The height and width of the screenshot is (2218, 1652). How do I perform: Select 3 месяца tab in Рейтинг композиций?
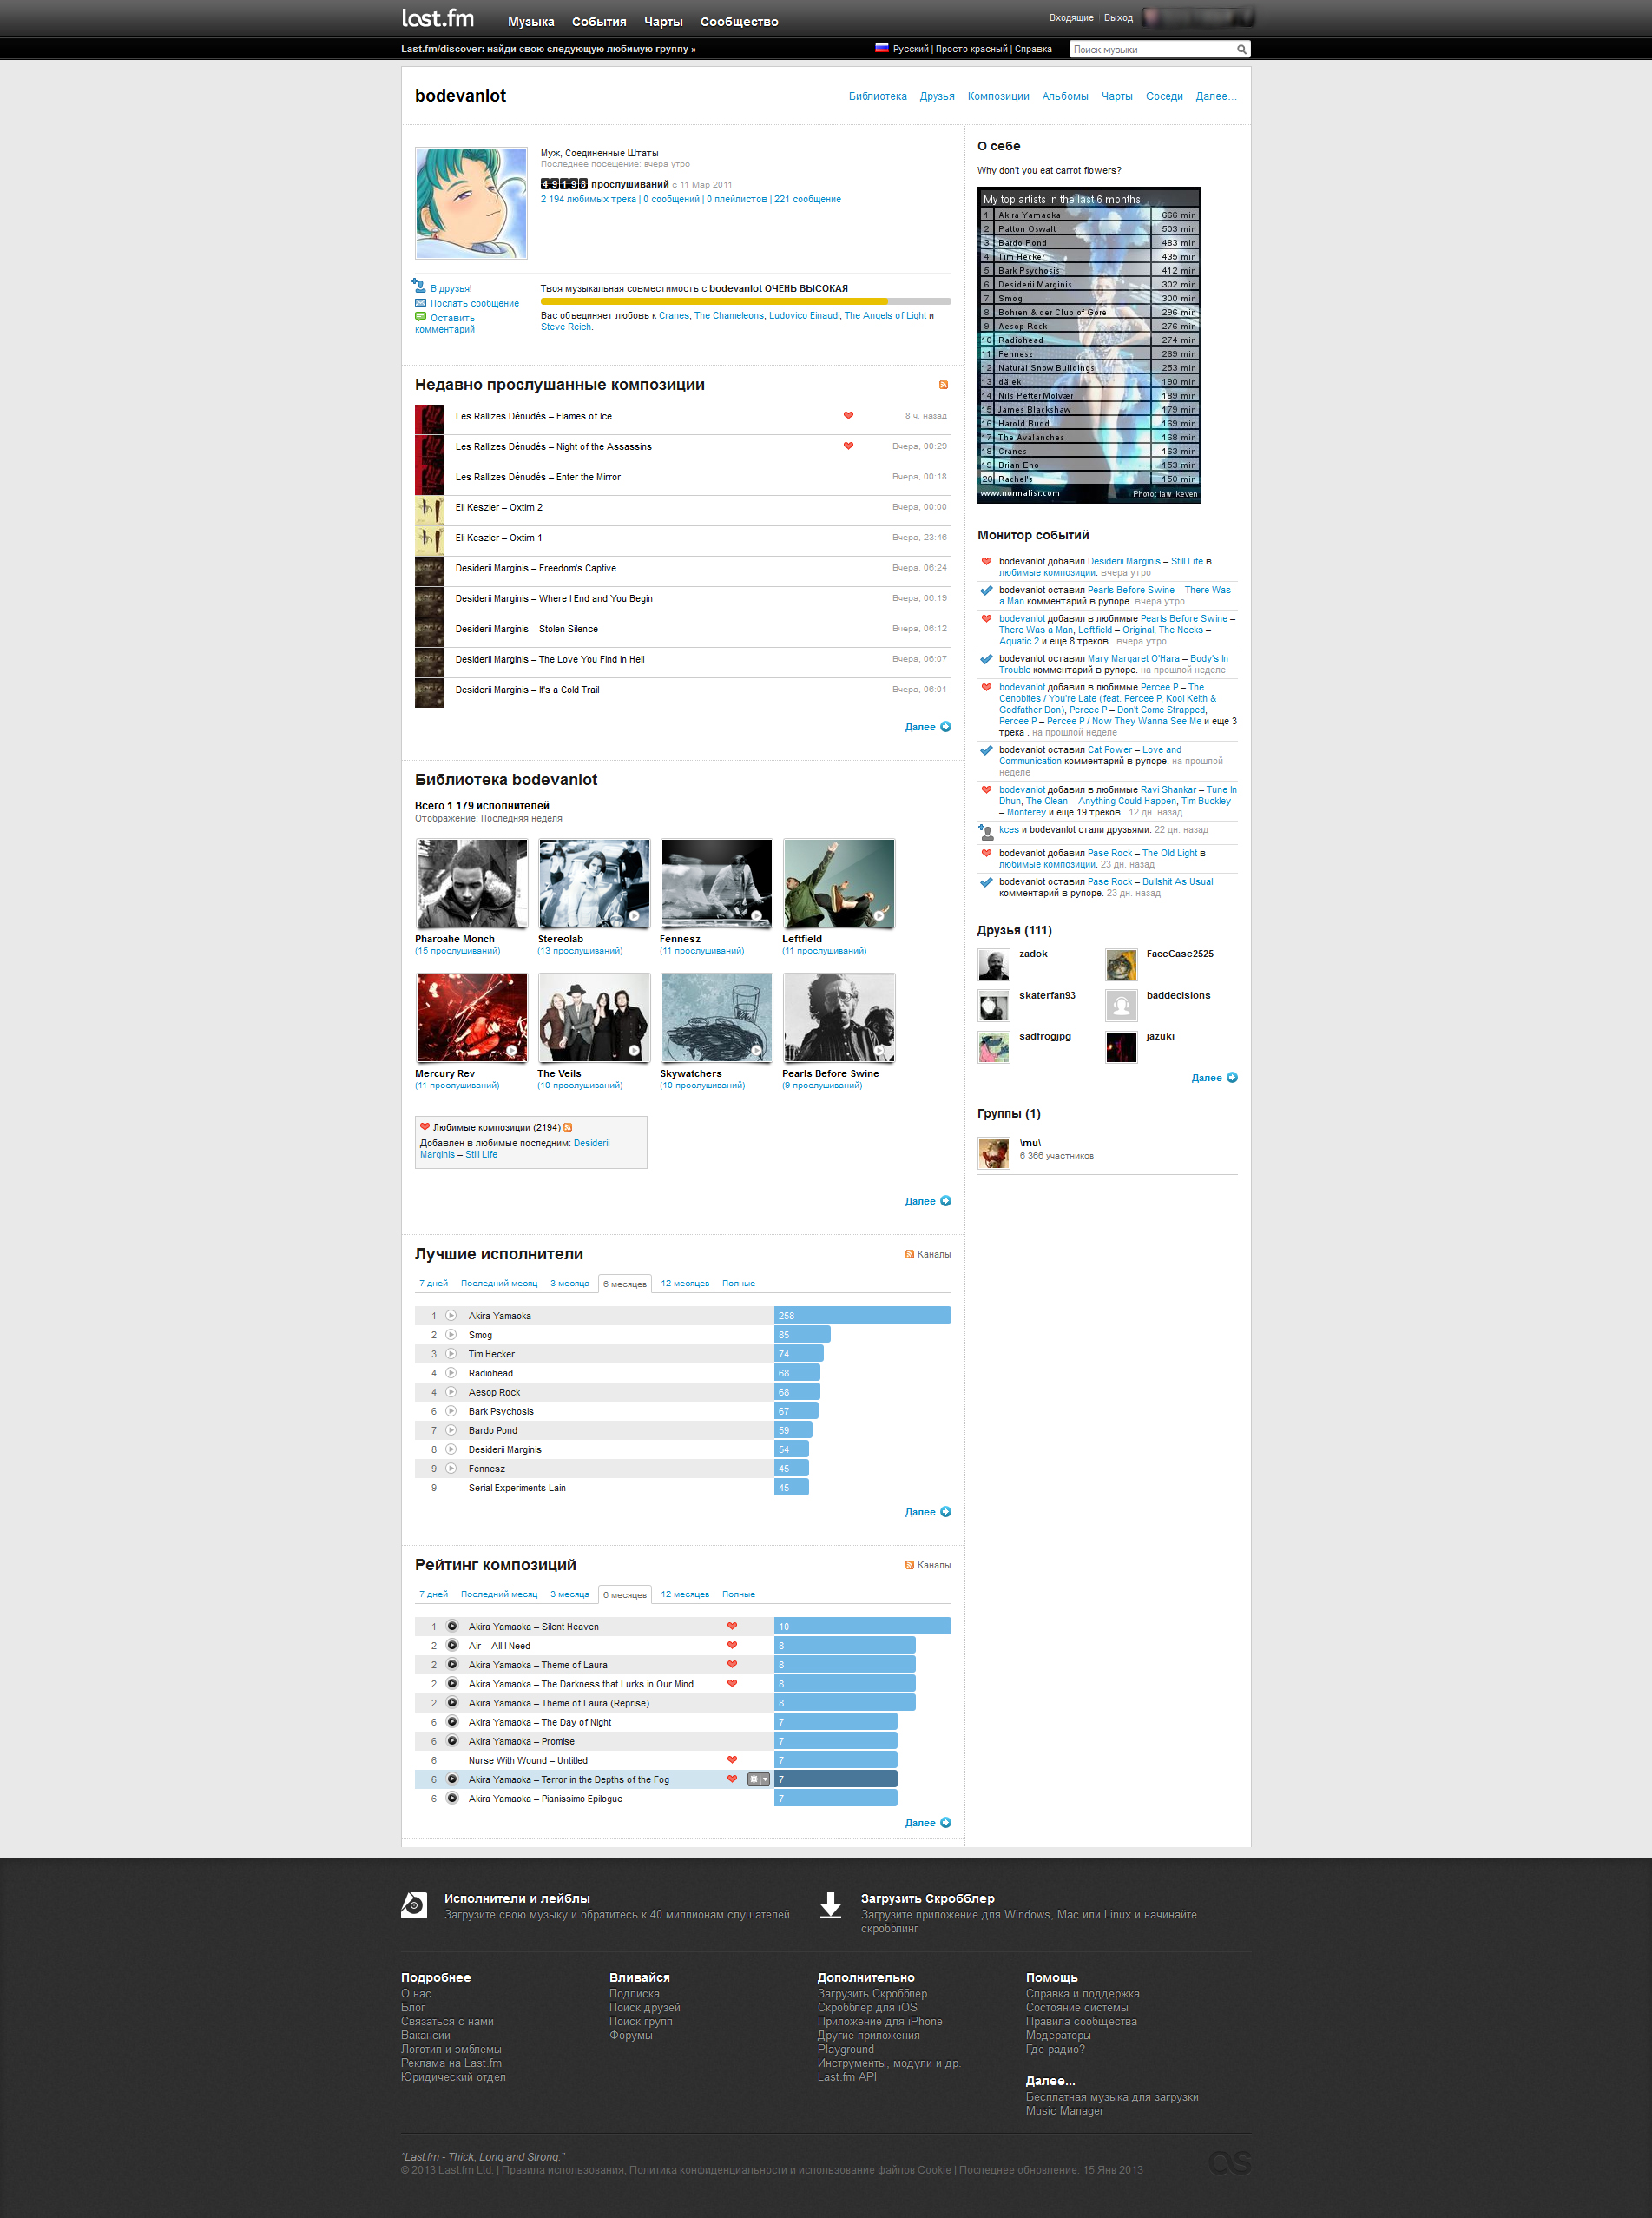[570, 1594]
